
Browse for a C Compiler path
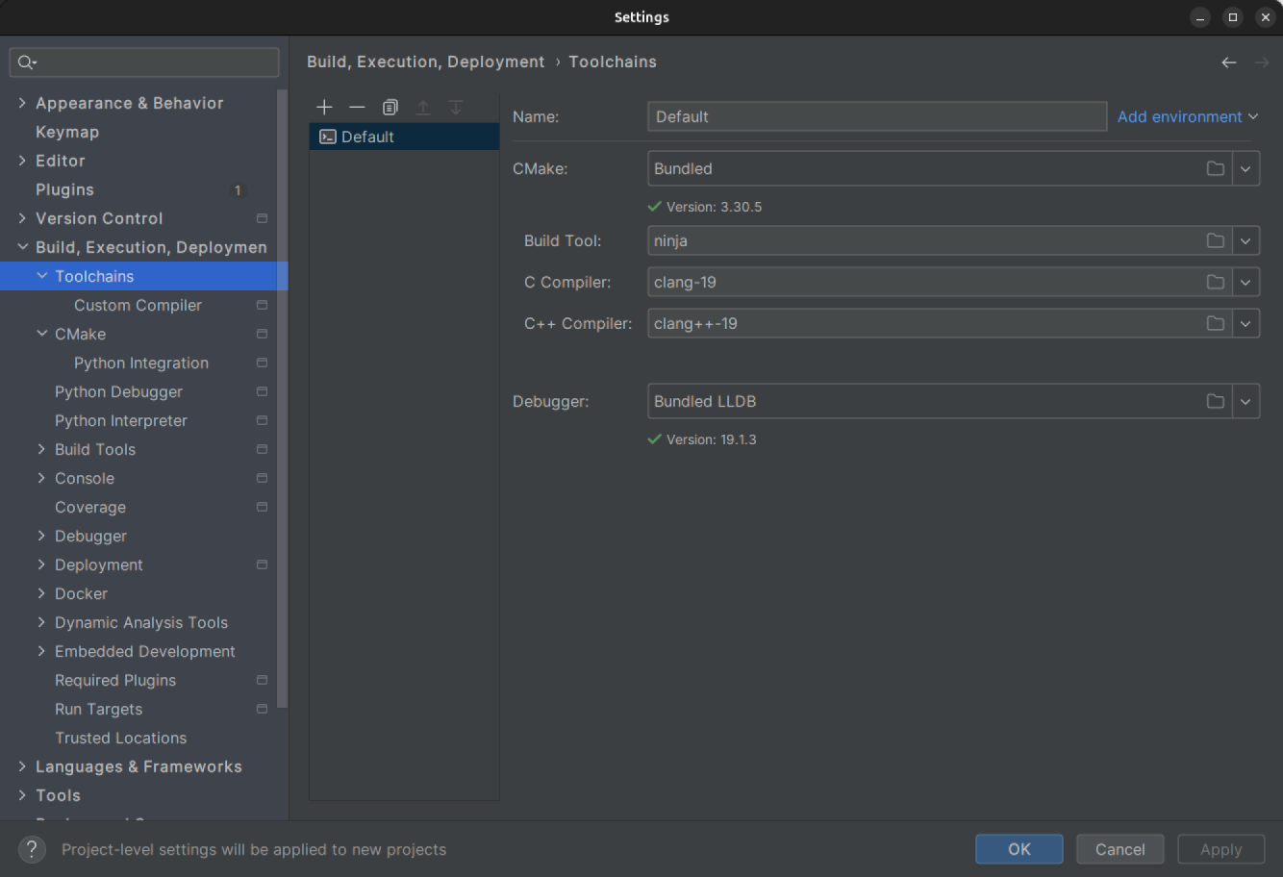click(x=1214, y=282)
